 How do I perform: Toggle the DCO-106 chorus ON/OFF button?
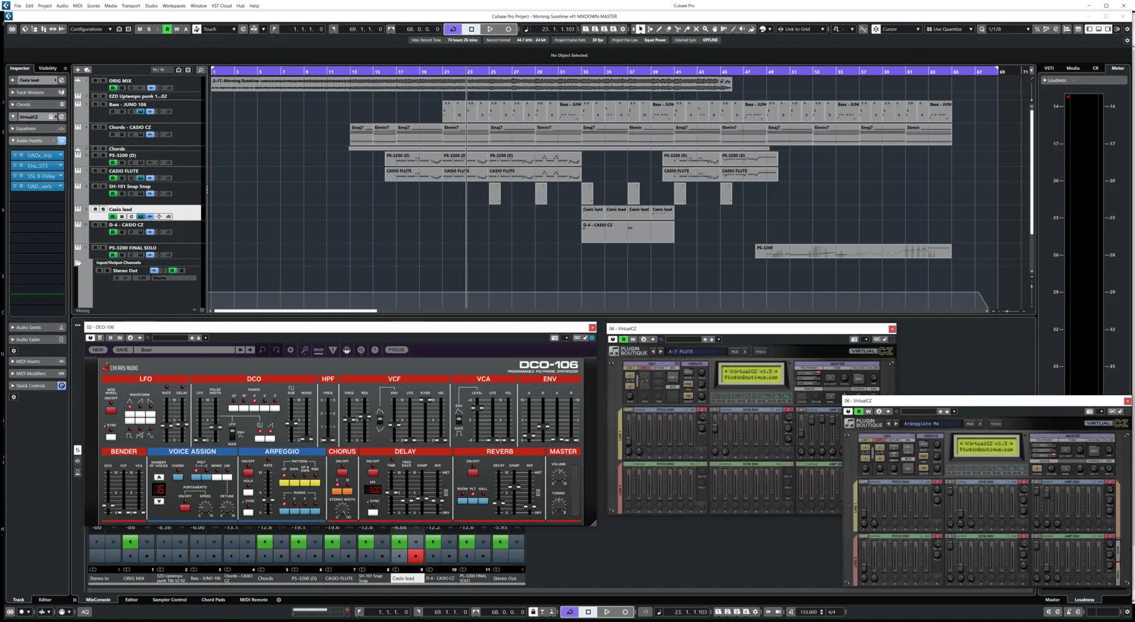pos(342,472)
